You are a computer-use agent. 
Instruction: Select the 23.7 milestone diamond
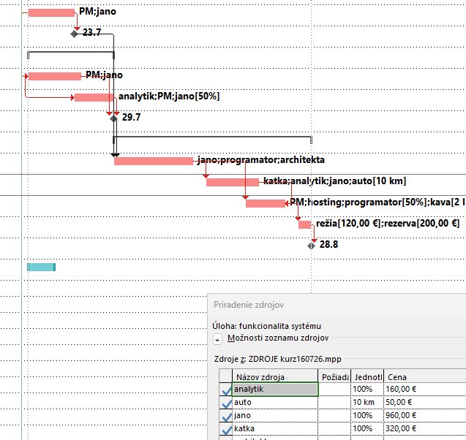[74, 34]
